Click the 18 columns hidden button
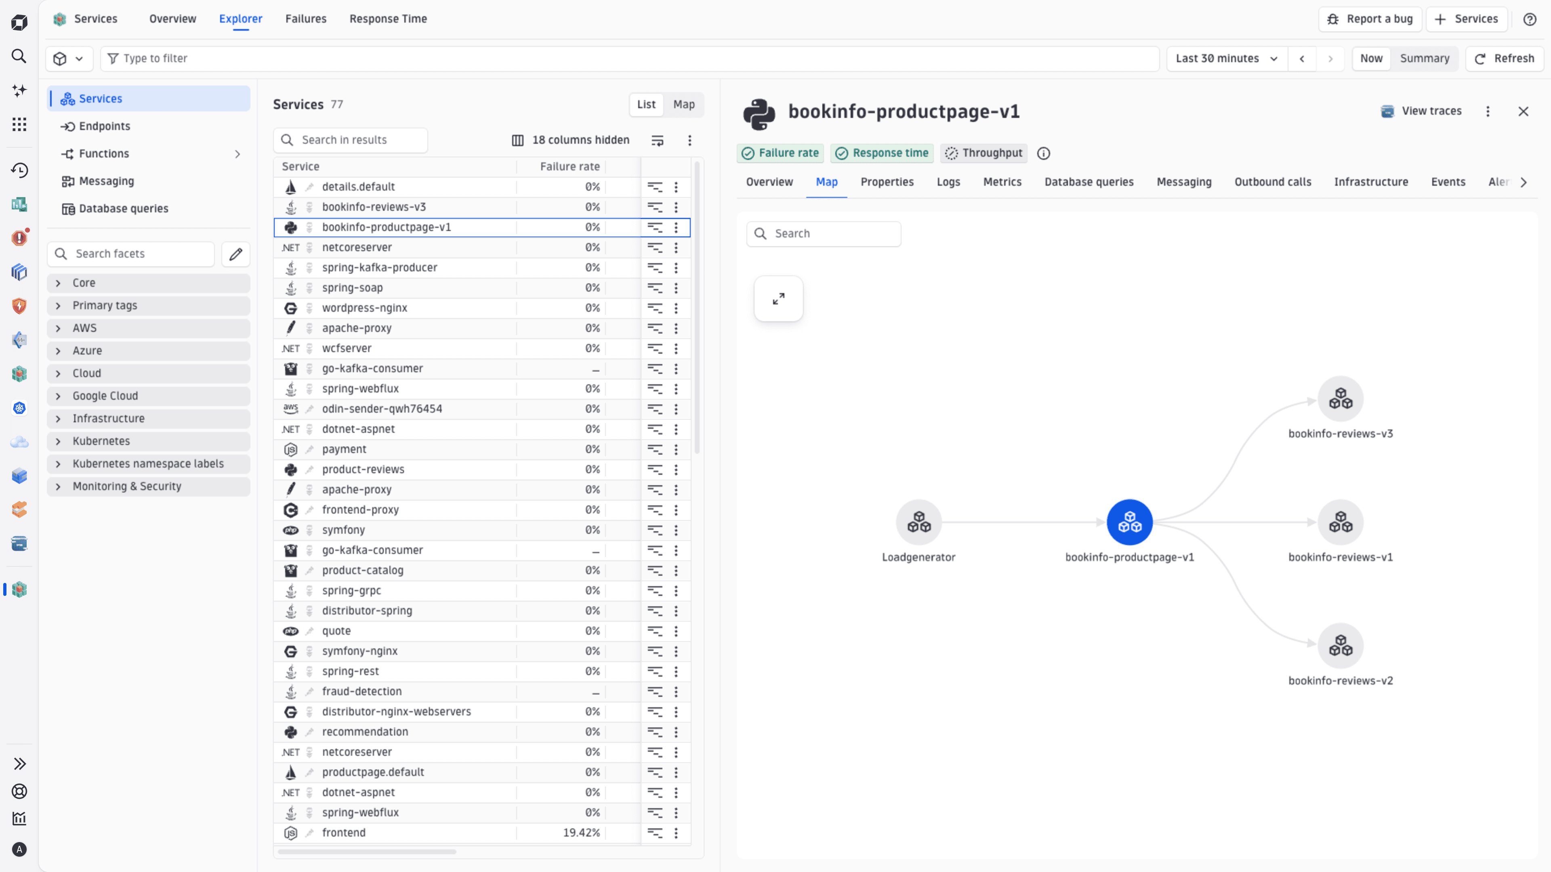 [x=570, y=140]
